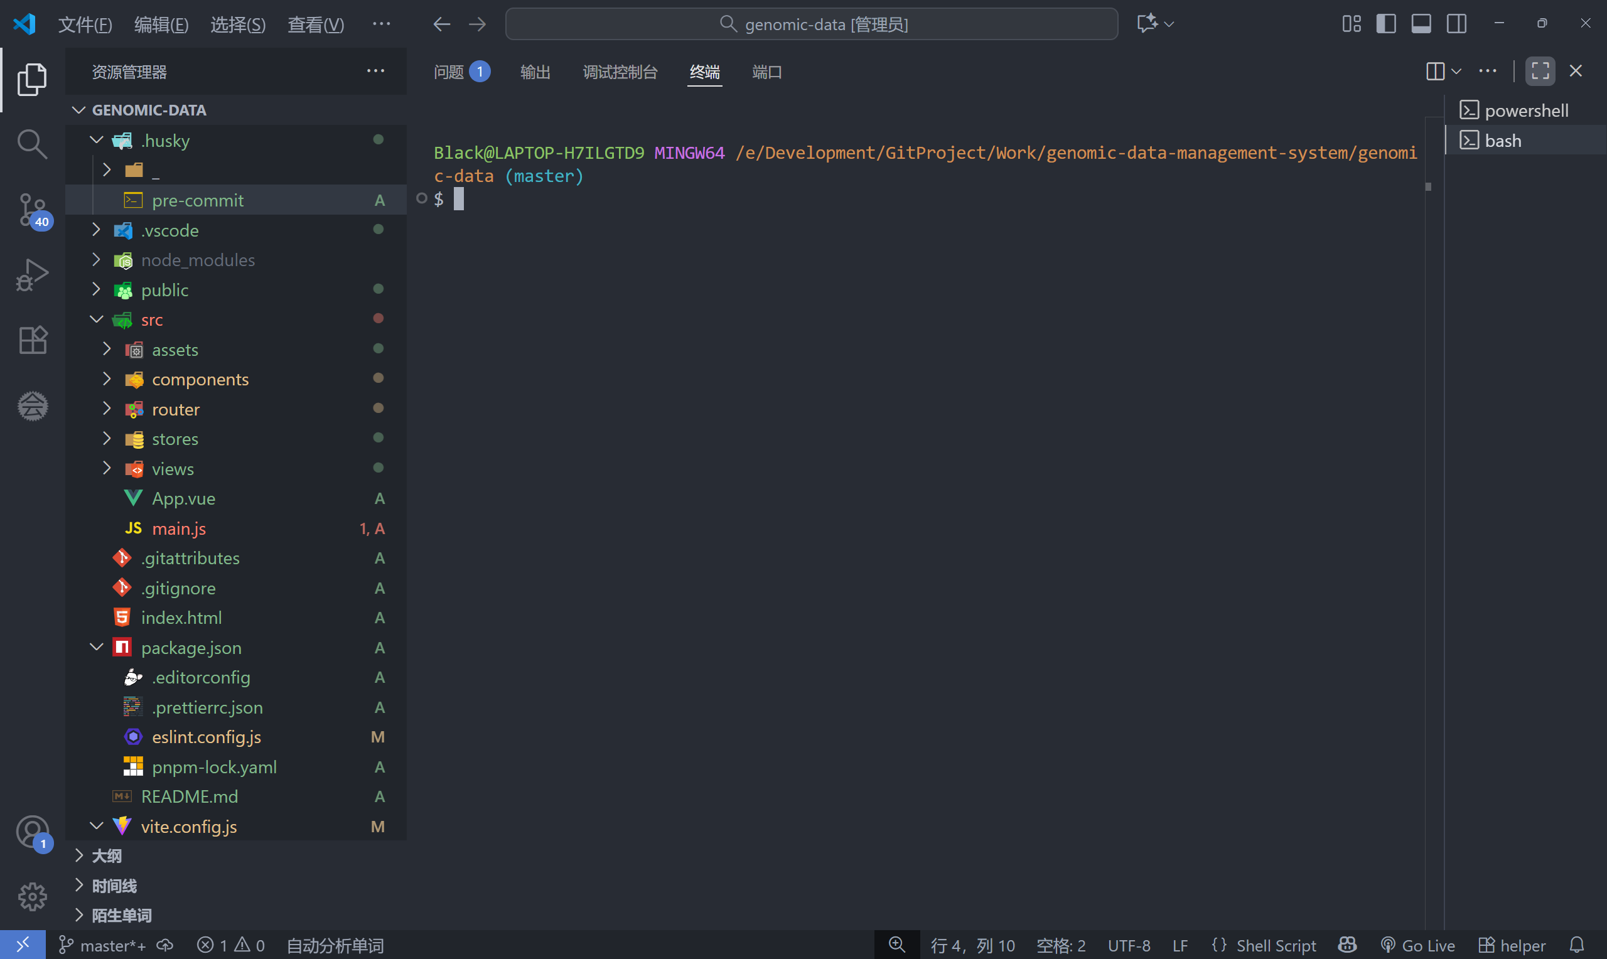This screenshot has height=959, width=1607.
Task: Open the 文件(F) menu
Action: (85, 24)
